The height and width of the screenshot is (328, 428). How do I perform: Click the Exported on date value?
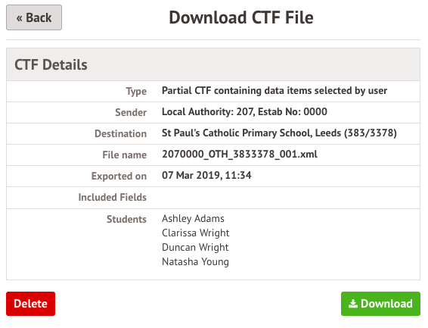(206, 175)
